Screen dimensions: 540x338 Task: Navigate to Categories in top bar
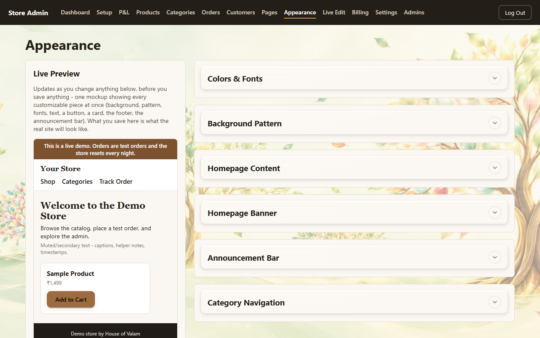point(181,12)
